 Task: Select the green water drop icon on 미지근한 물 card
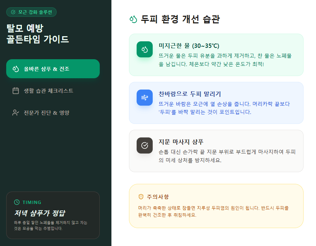tap(145, 49)
